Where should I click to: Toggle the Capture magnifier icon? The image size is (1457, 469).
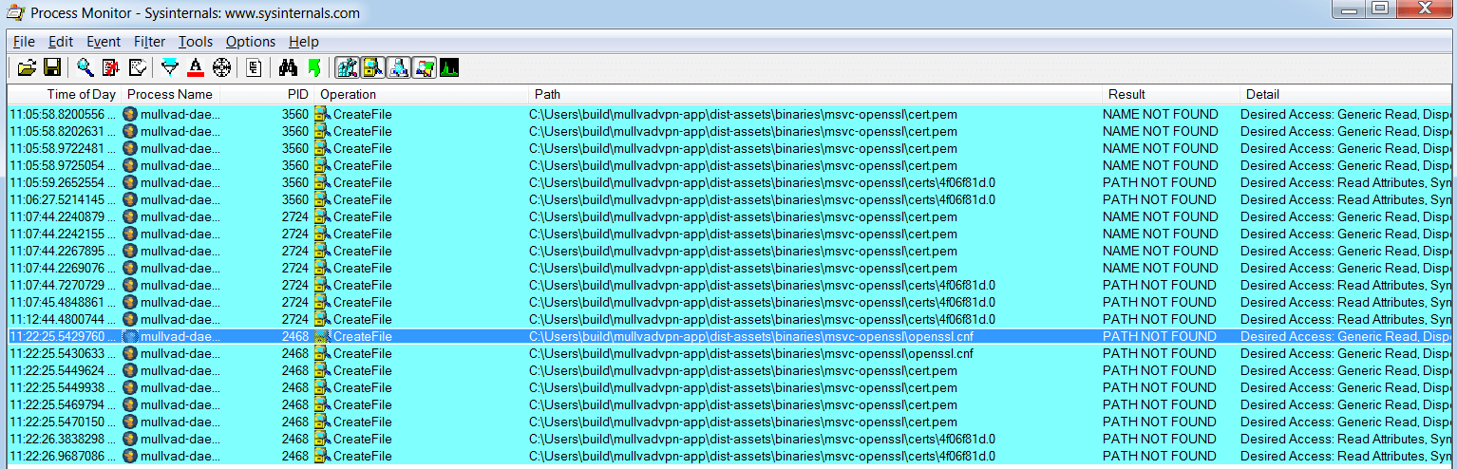(x=85, y=67)
